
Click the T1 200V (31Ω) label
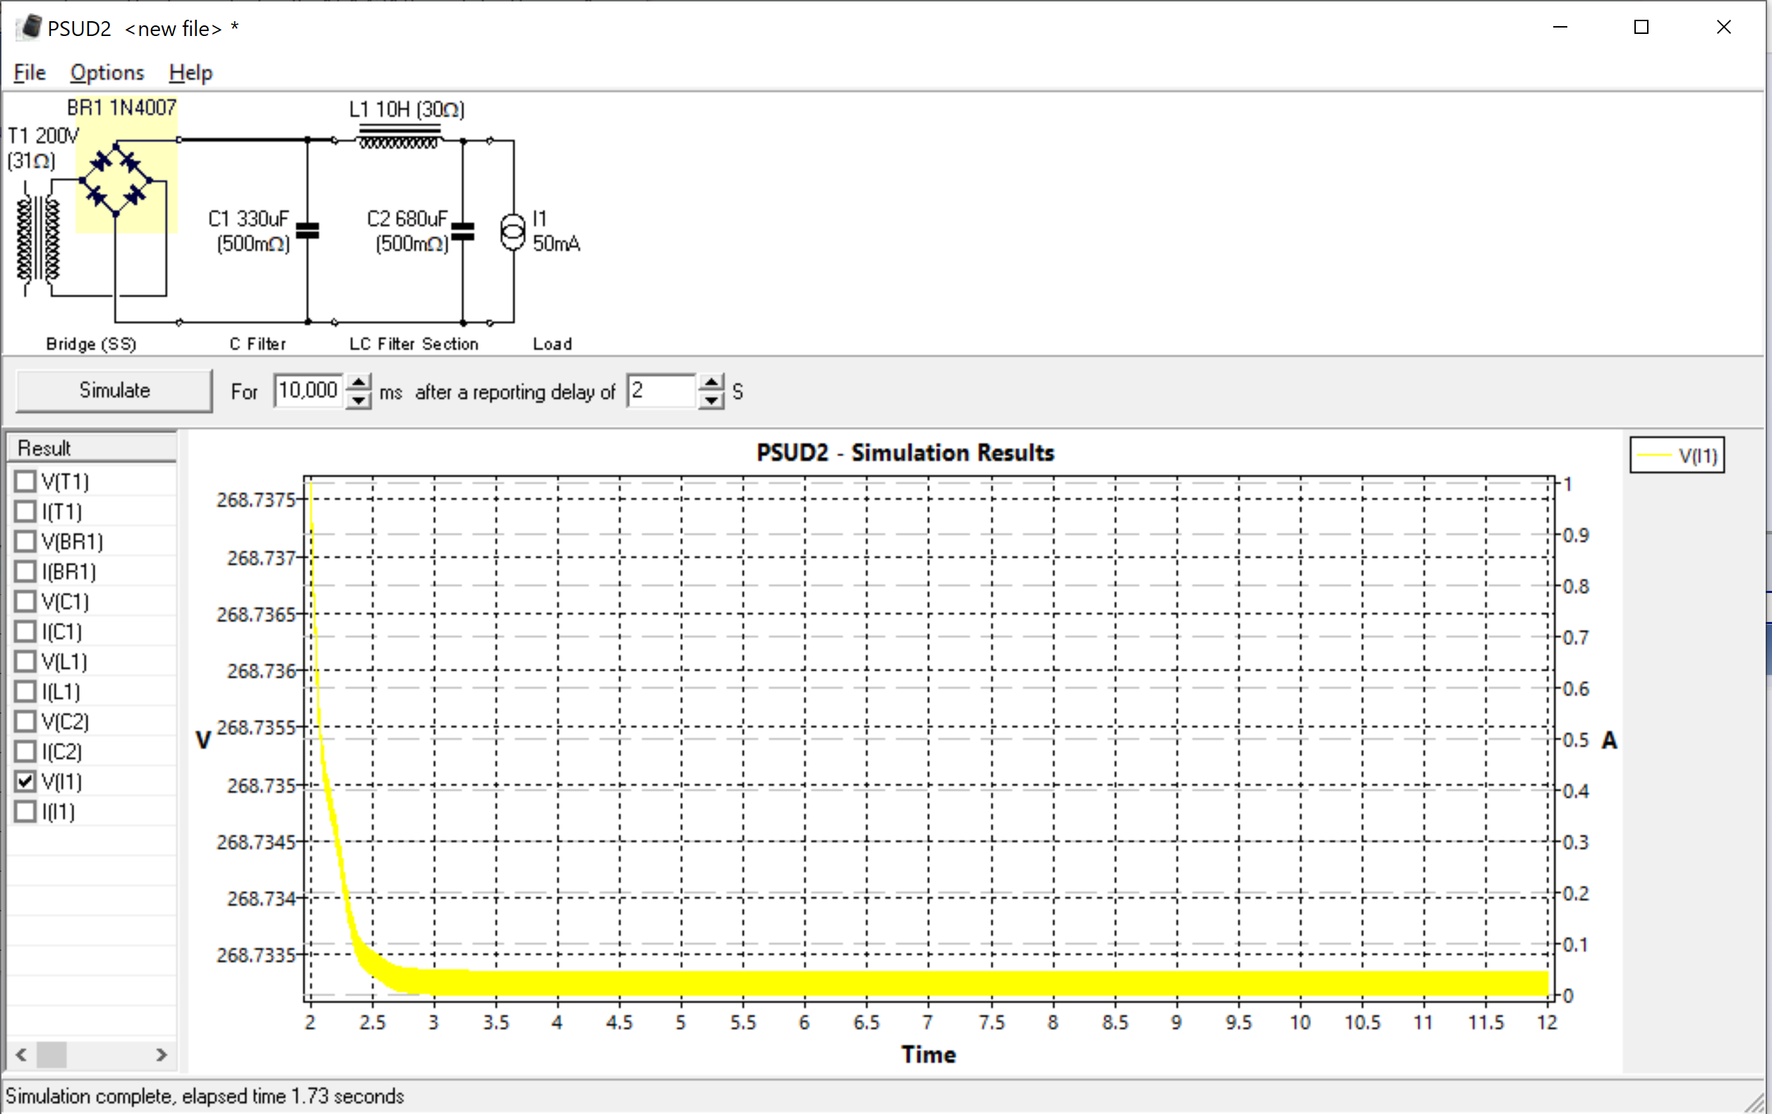[x=42, y=148]
